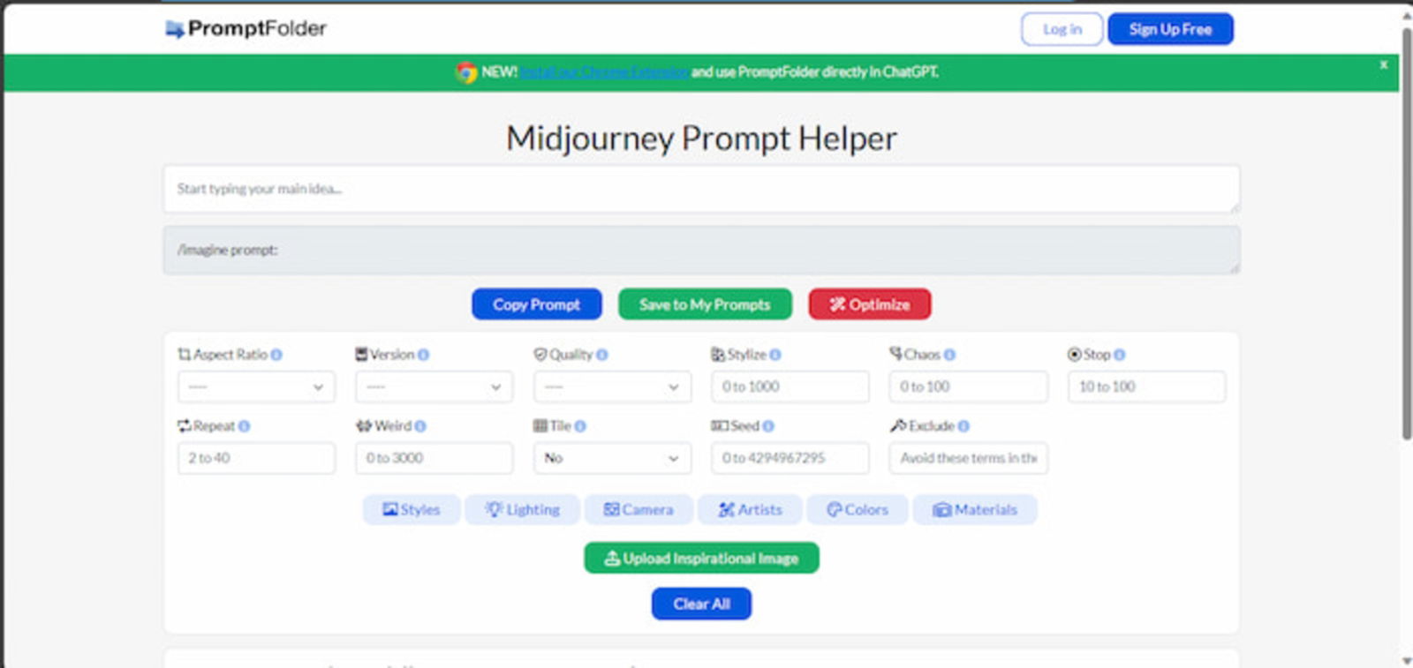Click the Sign Up Free button
The height and width of the screenshot is (668, 1413).
pos(1170,29)
